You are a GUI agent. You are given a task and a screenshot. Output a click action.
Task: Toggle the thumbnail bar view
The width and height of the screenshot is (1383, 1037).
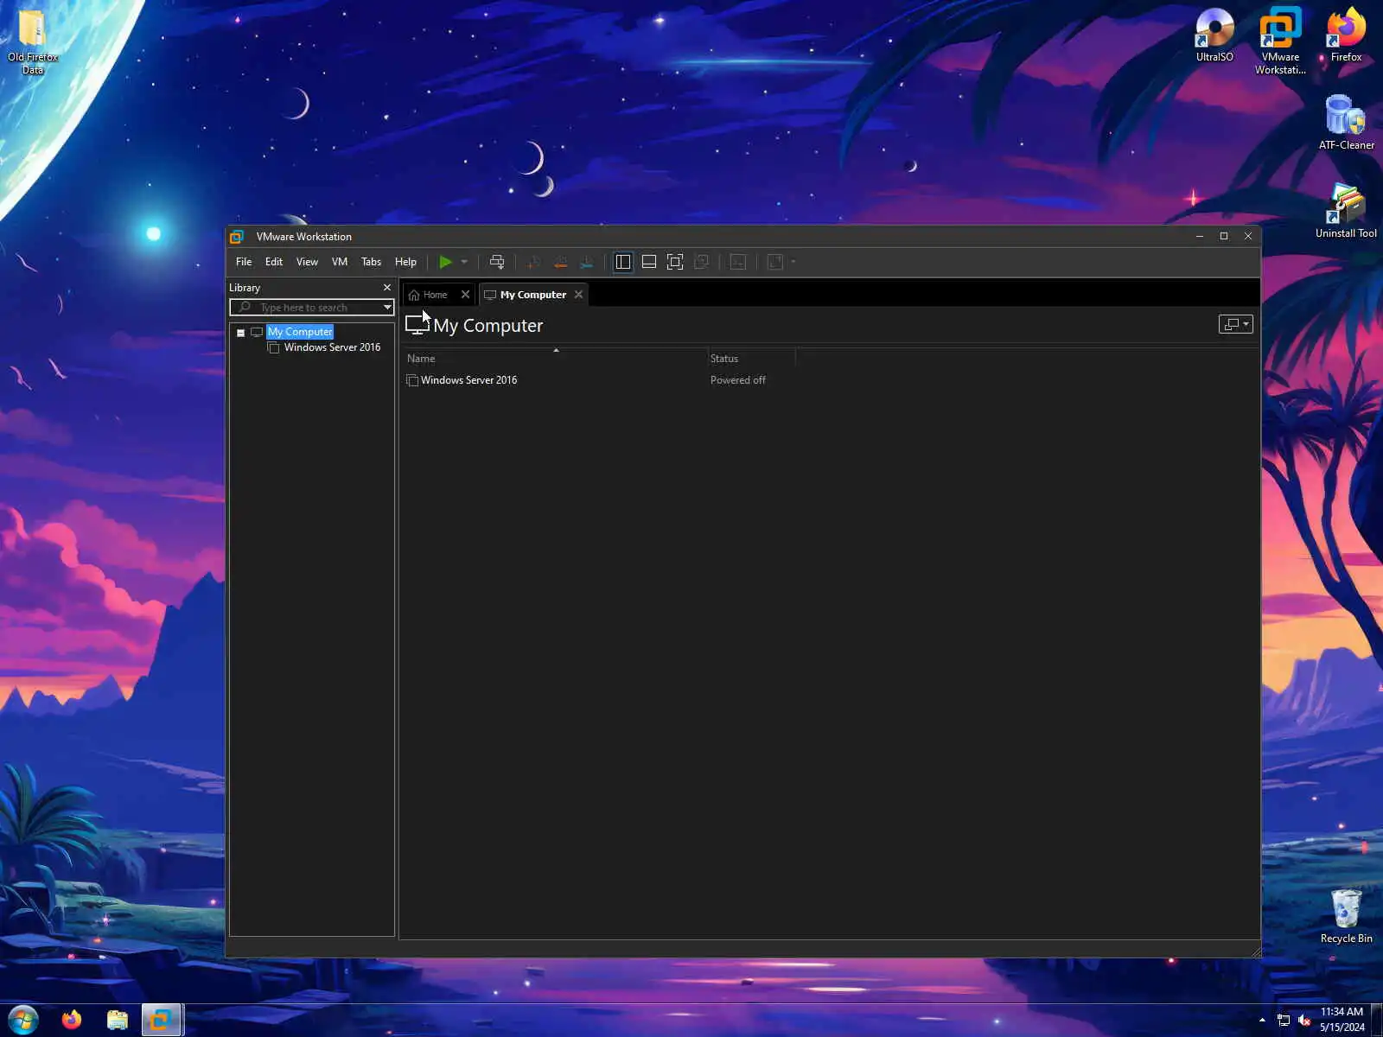(x=649, y=262)
